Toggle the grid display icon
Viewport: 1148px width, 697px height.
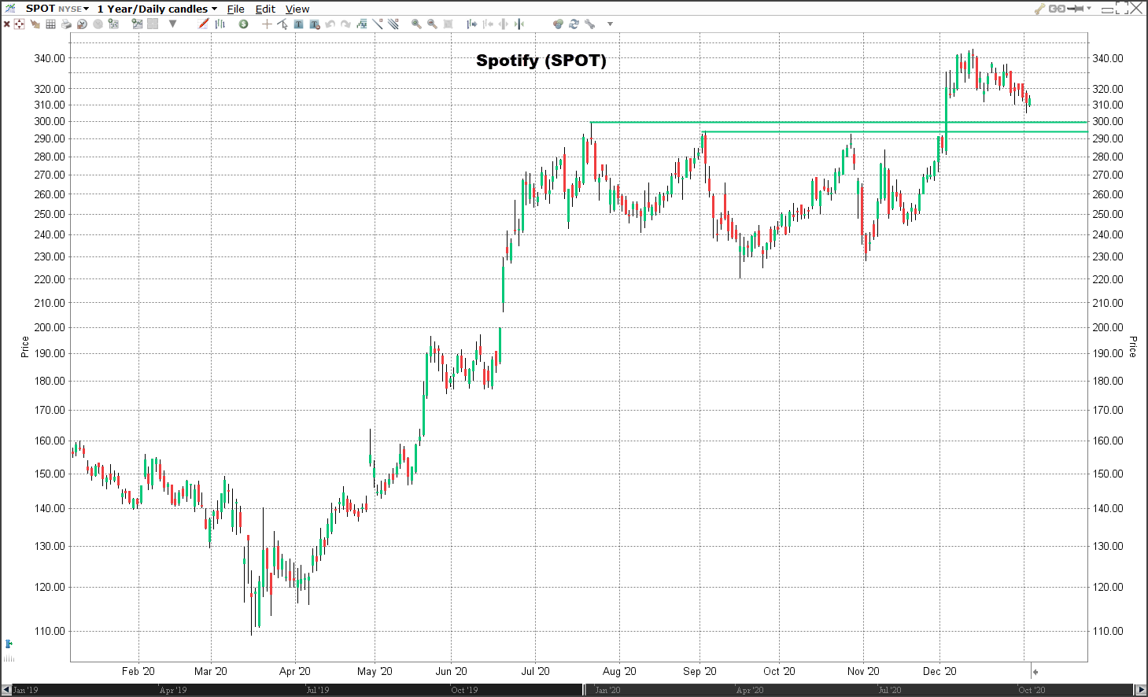coord(50,24)
